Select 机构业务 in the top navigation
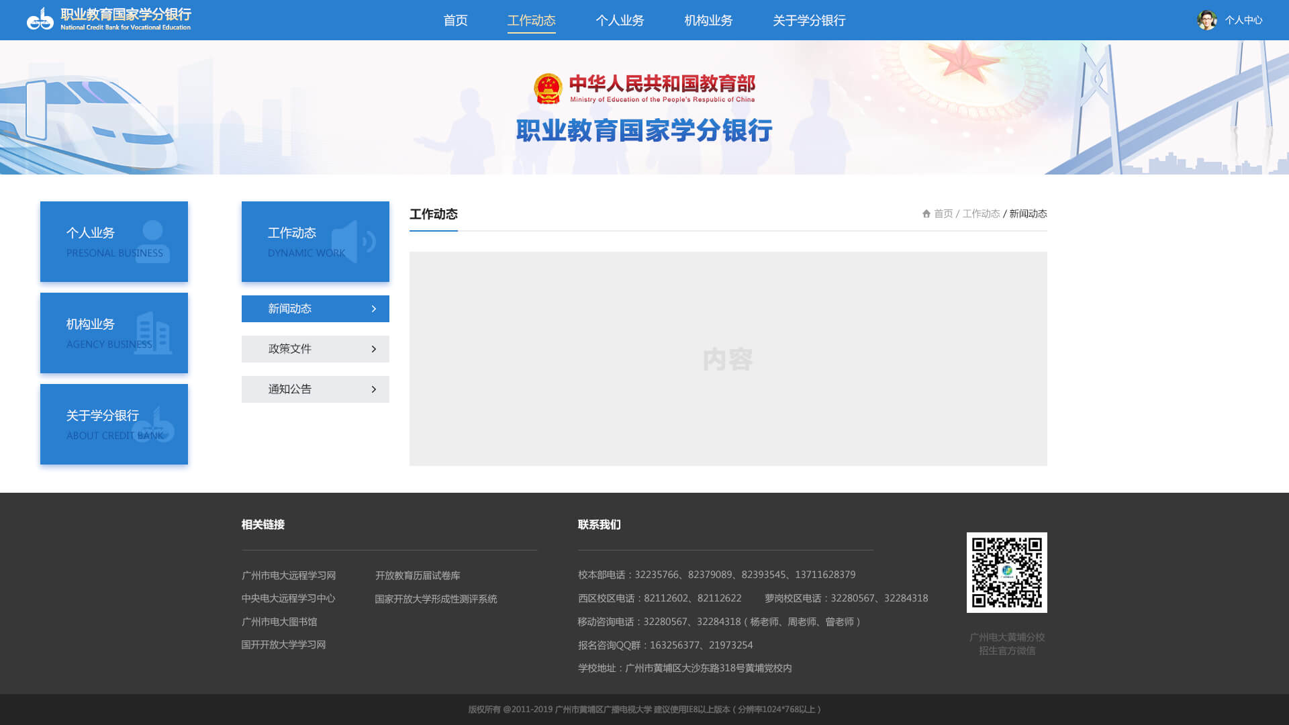 click(708, 21)
